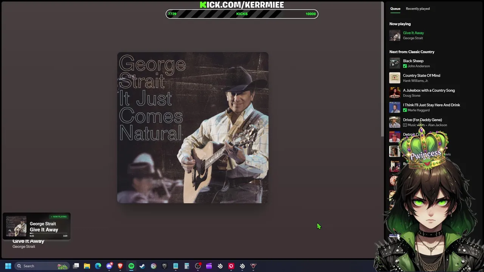This screenshot has width=484, height=272.
Task: Click the vertical scrollbar of main view
Action: point(382,69)
